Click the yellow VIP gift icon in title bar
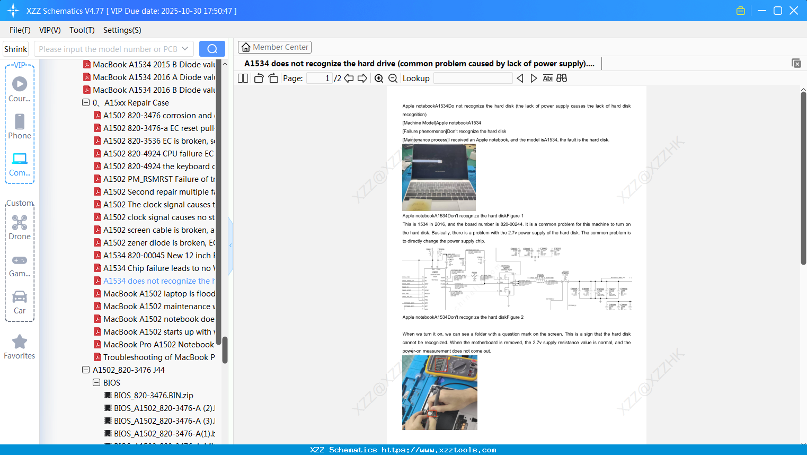 (741, 11)
